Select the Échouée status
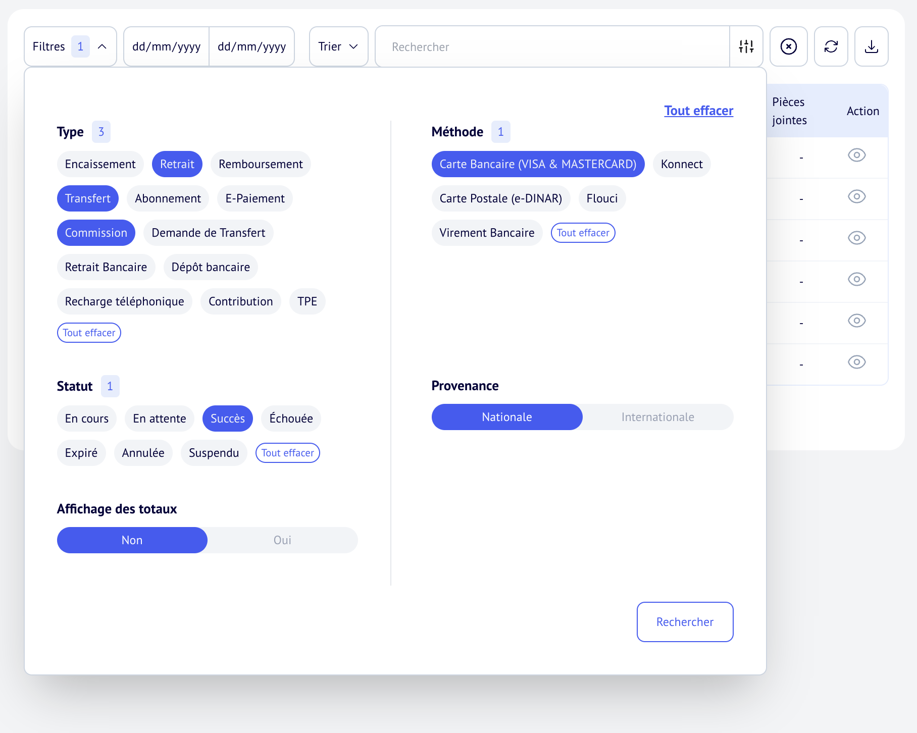This screenshot has width=917, height=733. click(x=291, y=418)
